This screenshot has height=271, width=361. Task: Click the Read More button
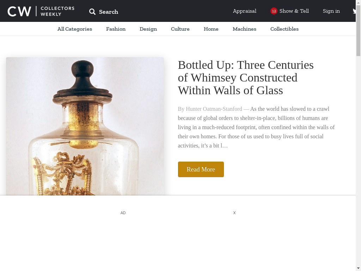tap(201, 169)
